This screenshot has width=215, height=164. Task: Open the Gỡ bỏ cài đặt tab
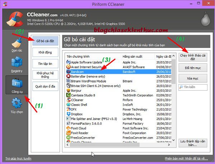point(45,41)
